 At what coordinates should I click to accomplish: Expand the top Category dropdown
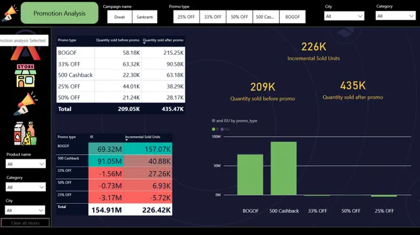[x=395, y=15]
